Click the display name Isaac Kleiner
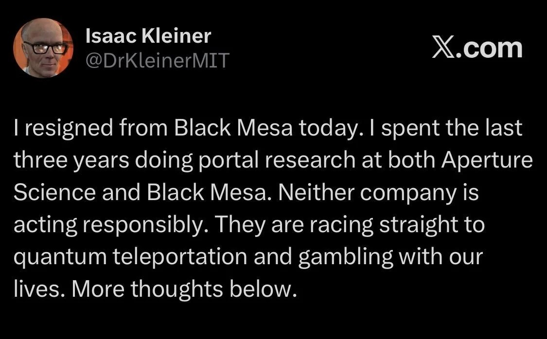547x339 pixels. [148, 35]
